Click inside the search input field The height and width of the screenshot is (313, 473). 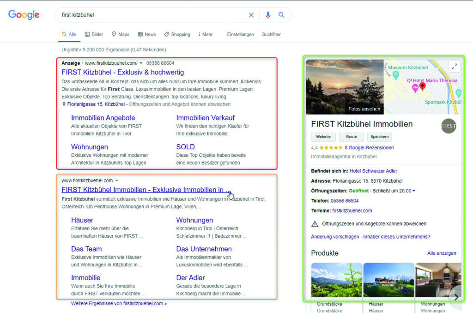152,15
